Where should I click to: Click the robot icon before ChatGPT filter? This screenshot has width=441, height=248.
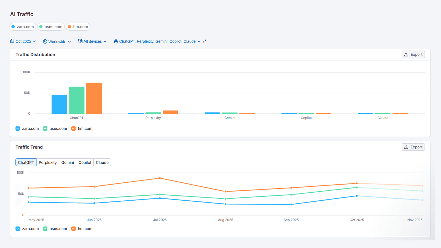tap(116, 41)
